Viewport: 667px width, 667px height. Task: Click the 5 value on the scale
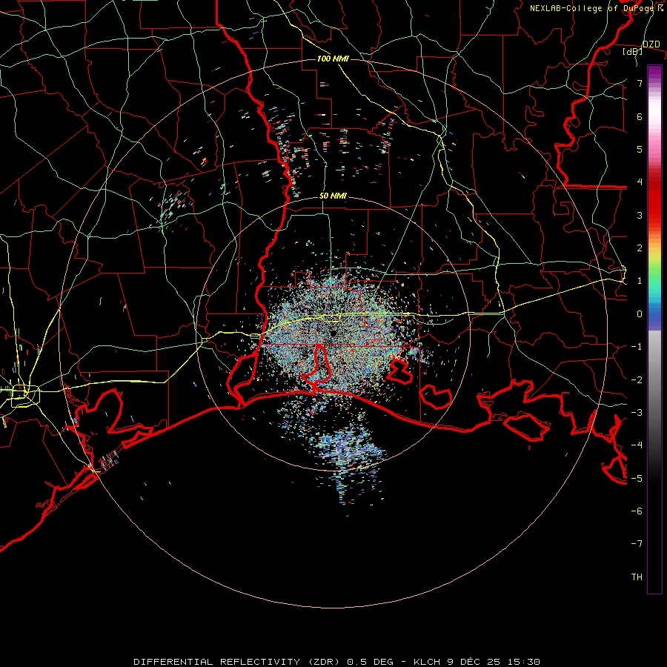(640, 149)
